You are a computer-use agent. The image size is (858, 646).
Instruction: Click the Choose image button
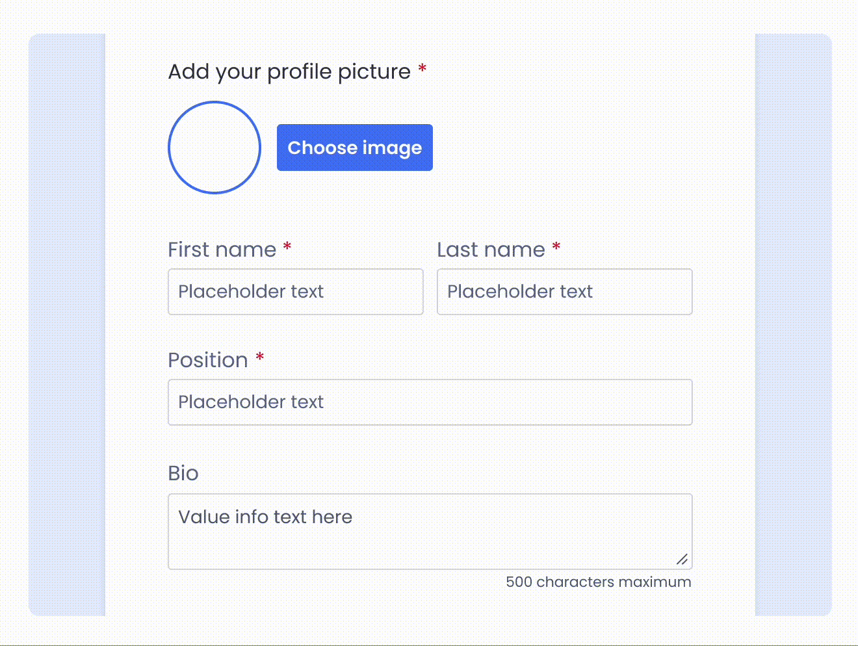click(x=354, y=148)
